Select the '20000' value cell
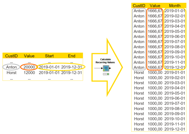 pyautogui.click(x=29, y=67)
